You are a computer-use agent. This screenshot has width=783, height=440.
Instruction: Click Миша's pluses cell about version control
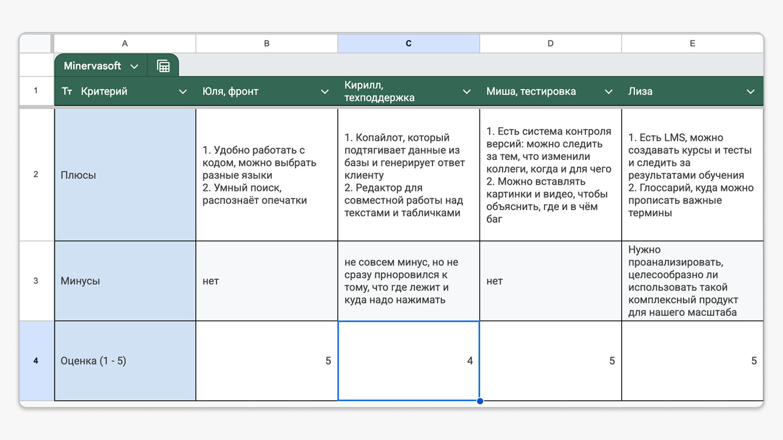coord(551,175)
